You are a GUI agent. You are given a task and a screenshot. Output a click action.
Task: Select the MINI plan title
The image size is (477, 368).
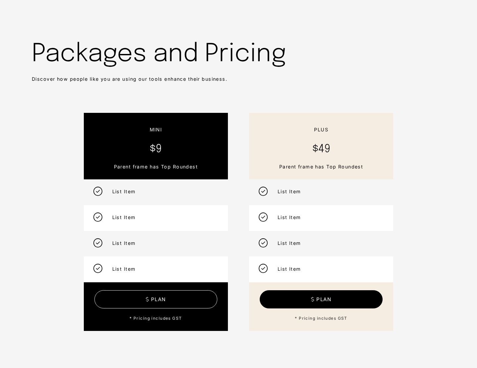156,130
